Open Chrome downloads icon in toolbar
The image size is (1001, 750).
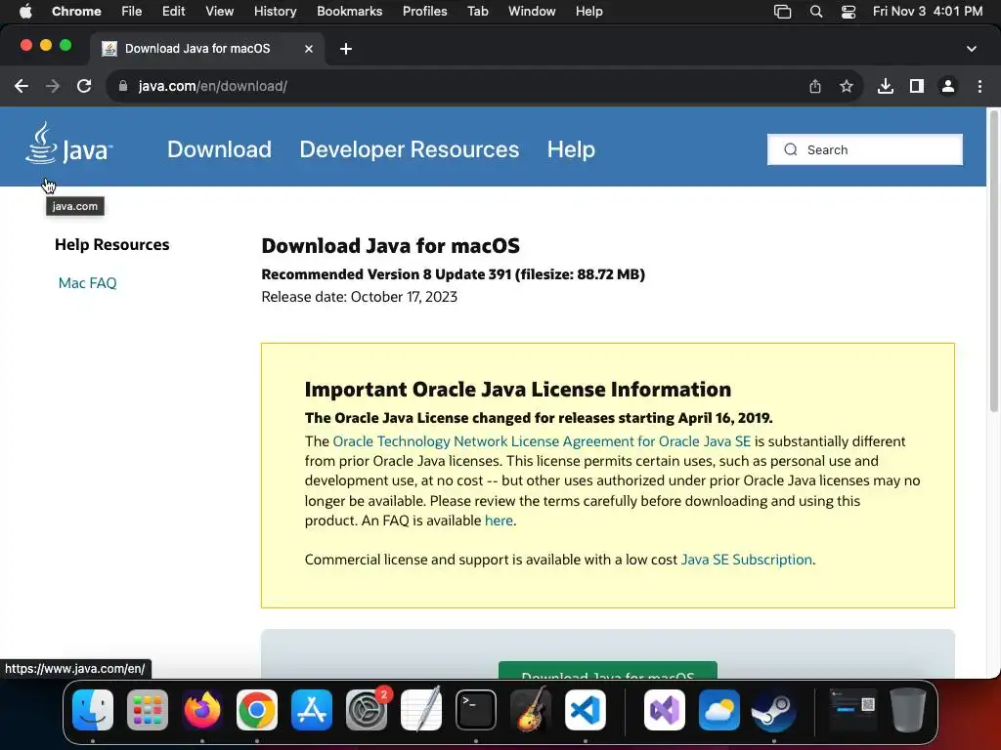[x=885, y=86]
